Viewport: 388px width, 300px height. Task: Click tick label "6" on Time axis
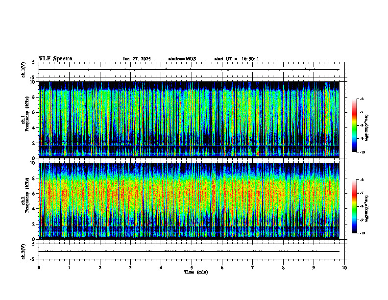pyautogui.click(x=222, y=268)
